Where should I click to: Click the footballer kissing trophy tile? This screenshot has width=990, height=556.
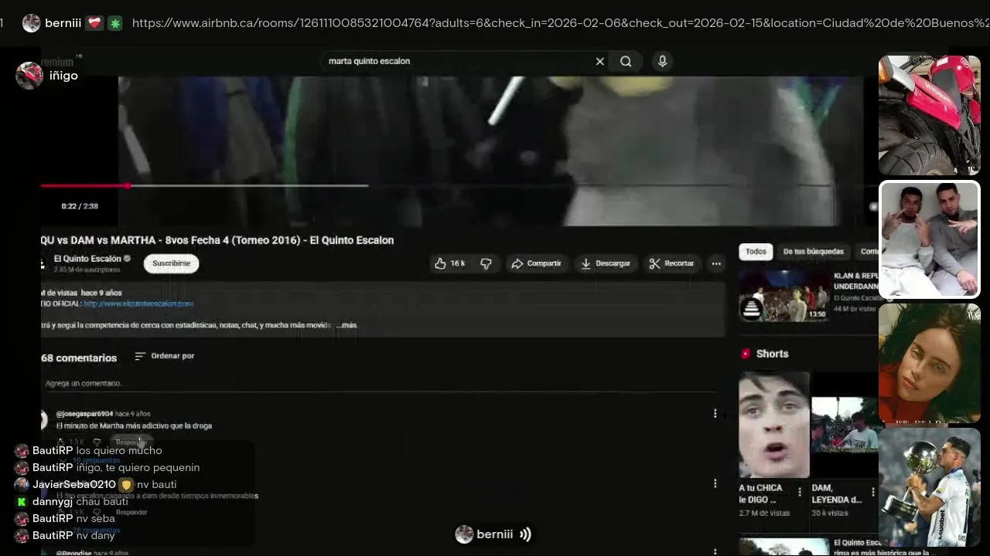(929, 487)
